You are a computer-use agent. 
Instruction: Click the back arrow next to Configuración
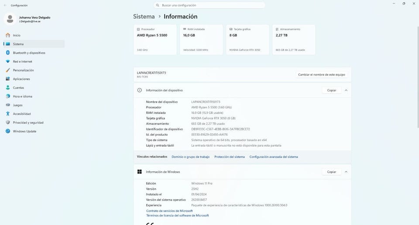coord(5,5)
